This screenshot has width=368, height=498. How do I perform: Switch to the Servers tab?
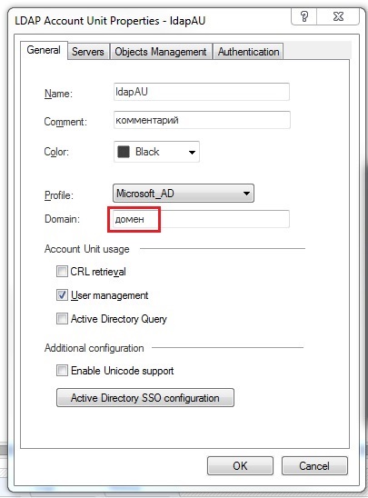point(88,52)
